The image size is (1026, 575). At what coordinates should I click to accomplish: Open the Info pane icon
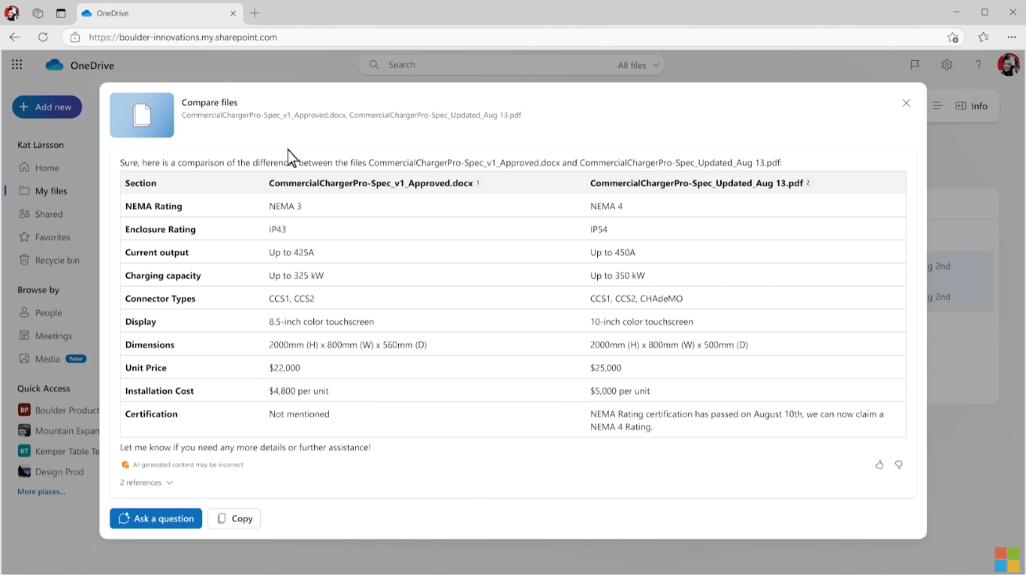[971, 106]
